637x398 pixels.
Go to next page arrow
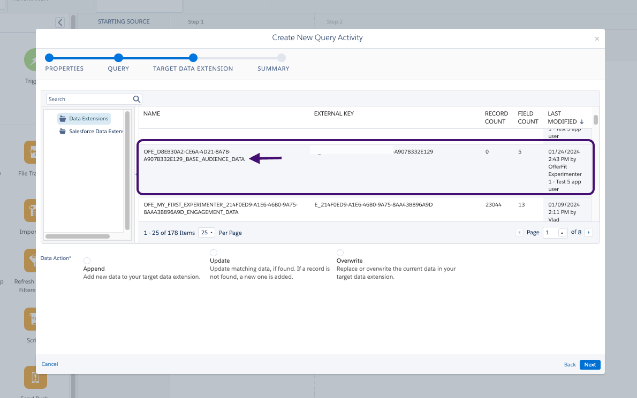589,233
